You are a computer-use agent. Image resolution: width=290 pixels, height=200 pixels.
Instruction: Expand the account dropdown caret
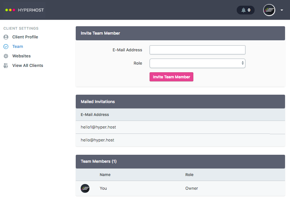coord(282,10)
